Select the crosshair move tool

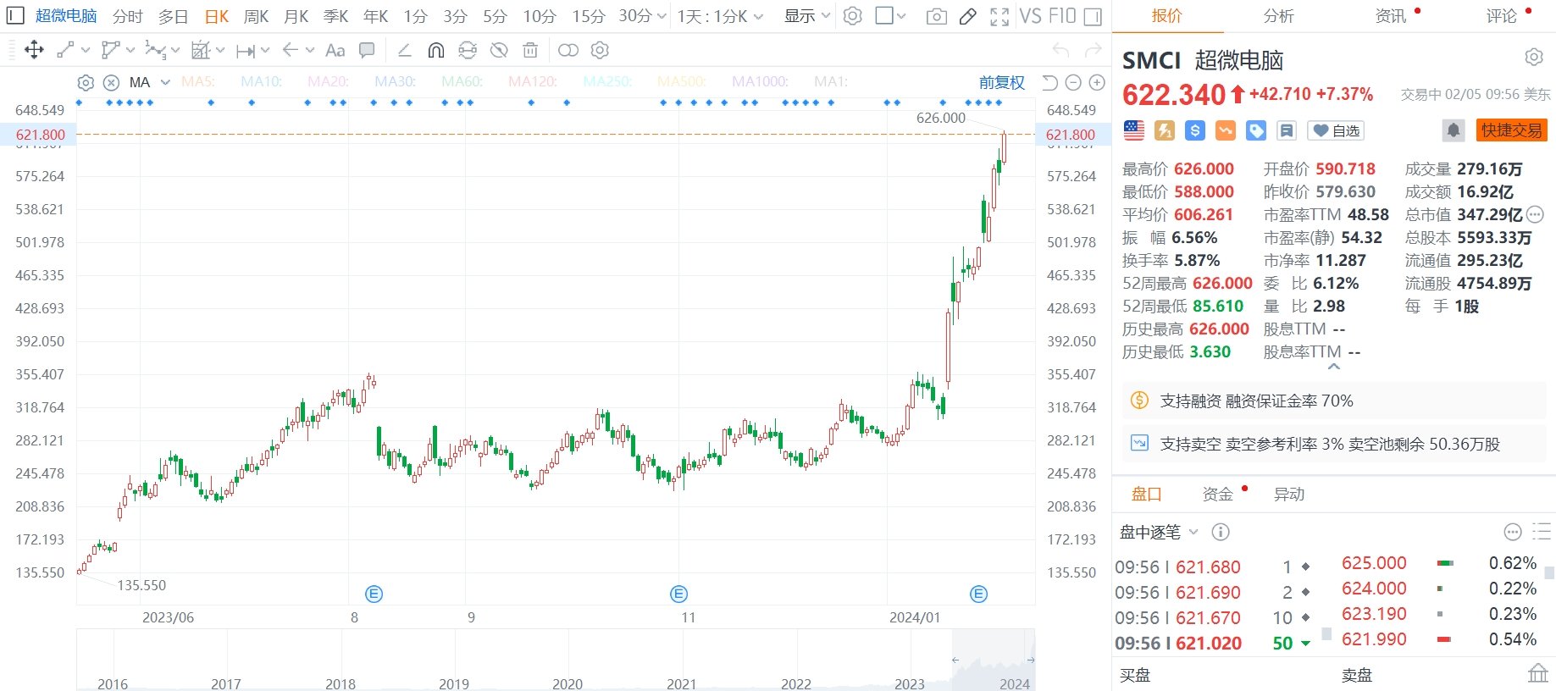point(34,50)
